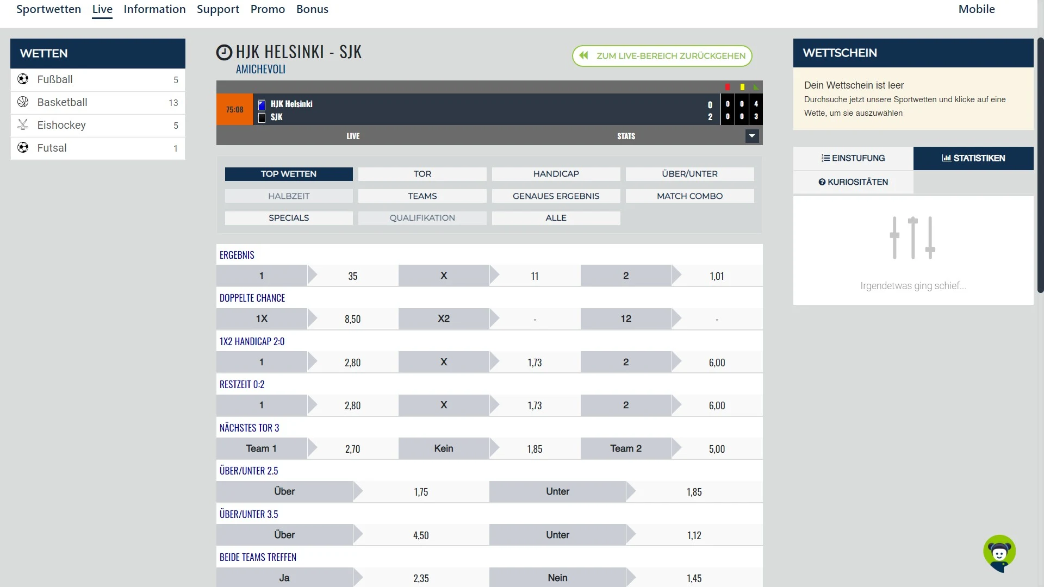Screen dimensions: 1044x587
Task: Open the Live menu item
Action: tap(102, 9)
